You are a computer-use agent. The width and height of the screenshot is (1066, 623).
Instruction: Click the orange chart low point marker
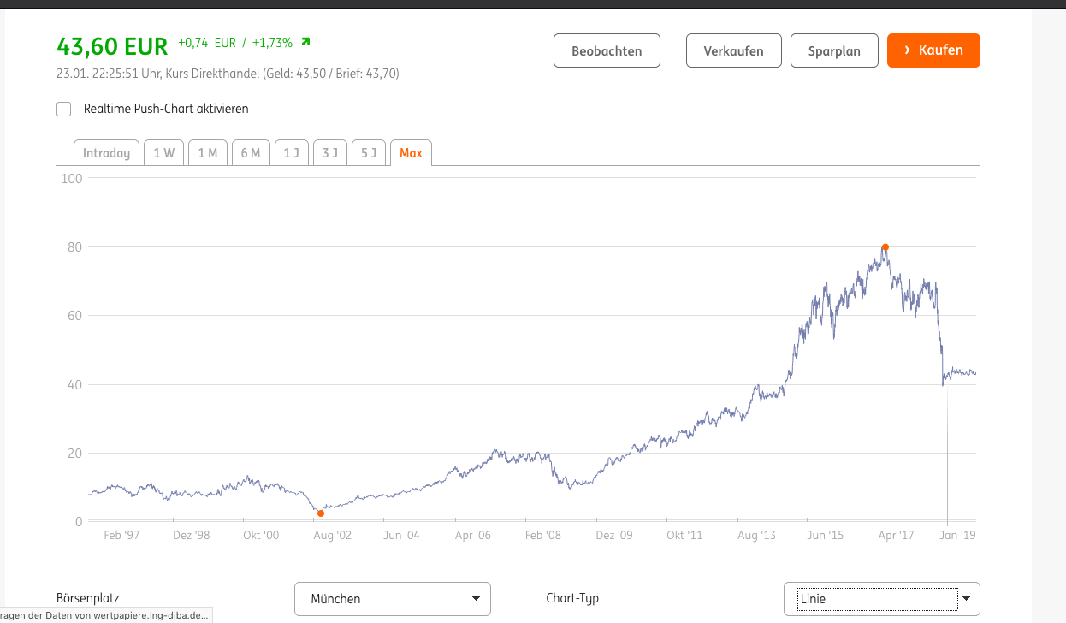click(321, 513)
